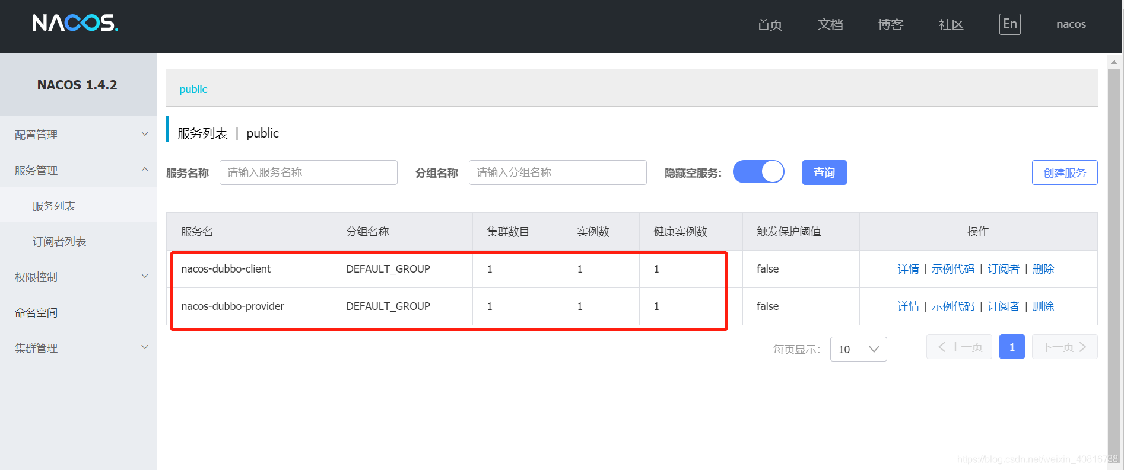The image size is (1124, 470).
Task: Open the page size dropdown showing 10
Action: click(858, 349)
